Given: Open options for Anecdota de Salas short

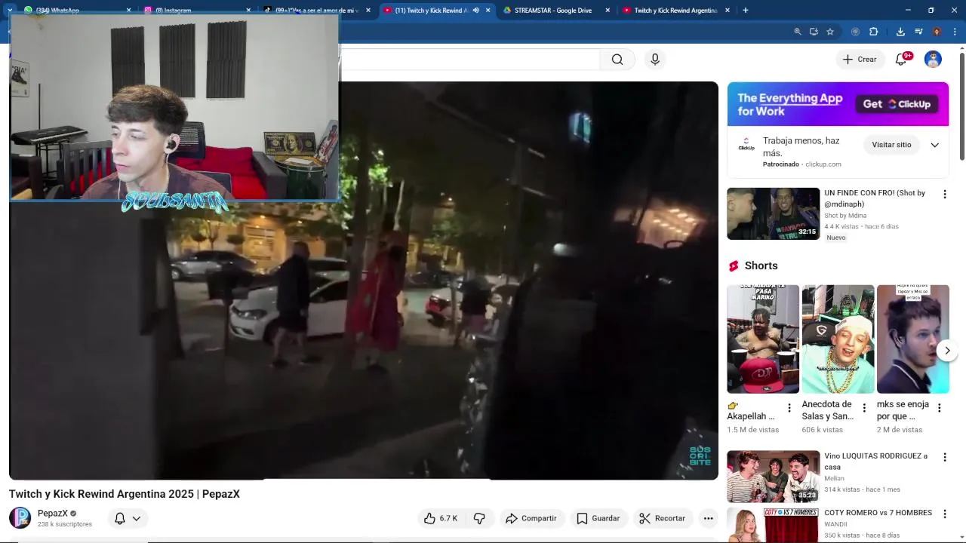Looking at the screenshot, I should click(864, 408).
